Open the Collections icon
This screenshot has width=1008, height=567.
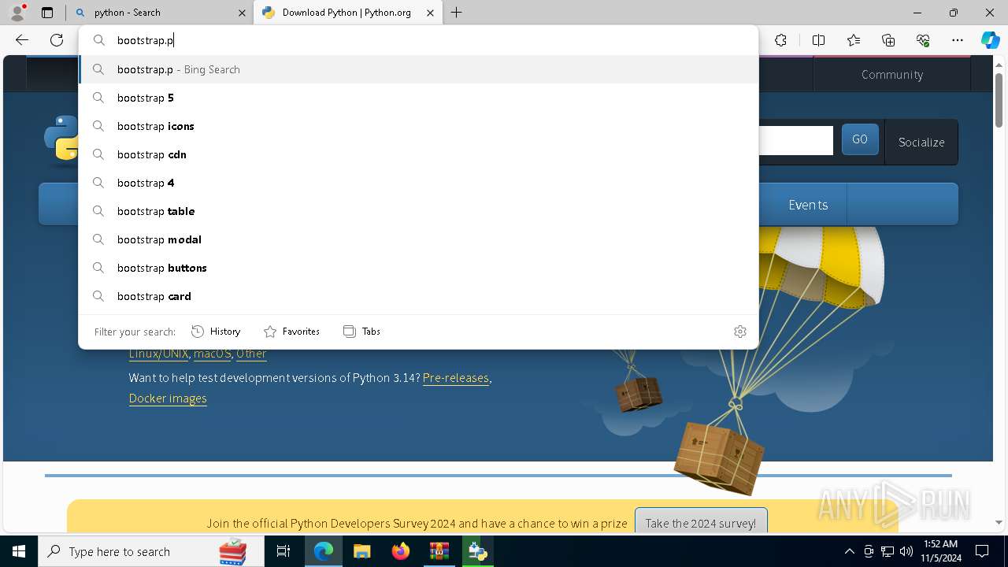pos(888,40)
